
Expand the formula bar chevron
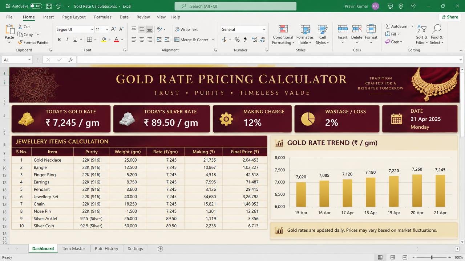tap(461, 60)
